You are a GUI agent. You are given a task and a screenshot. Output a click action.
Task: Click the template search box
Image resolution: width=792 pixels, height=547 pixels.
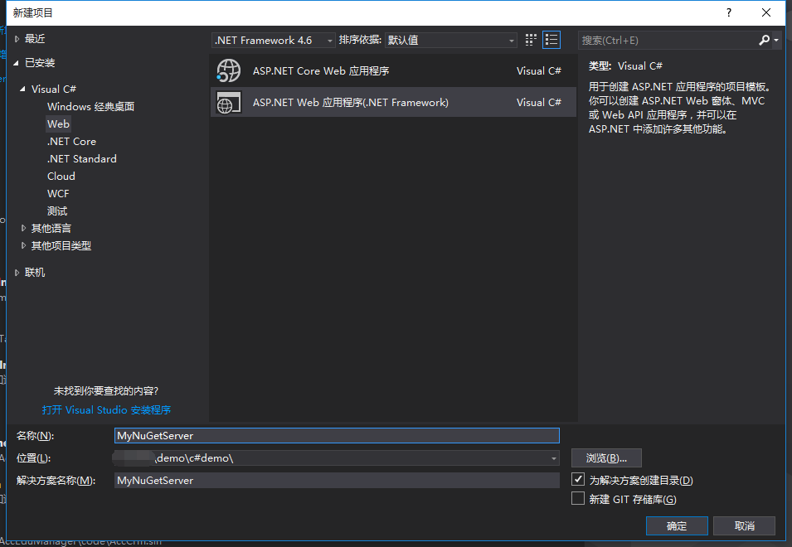[668, 41]
